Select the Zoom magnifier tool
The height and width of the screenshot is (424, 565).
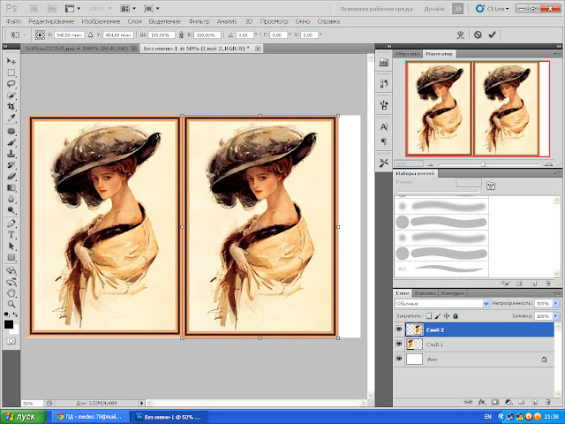(x=11, y=303)
